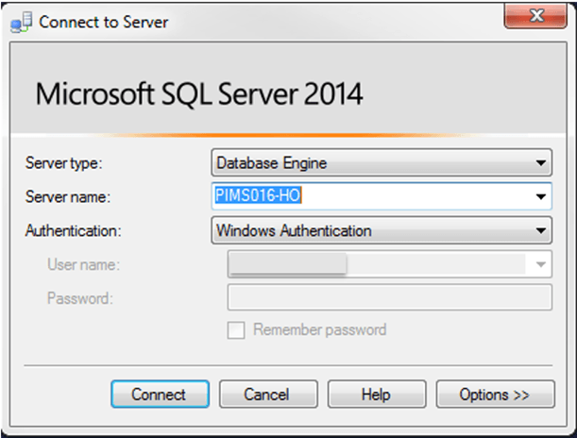Click the 'Server type:' label
Viewport: 577px width, 438px height.
tap(63, 163)
